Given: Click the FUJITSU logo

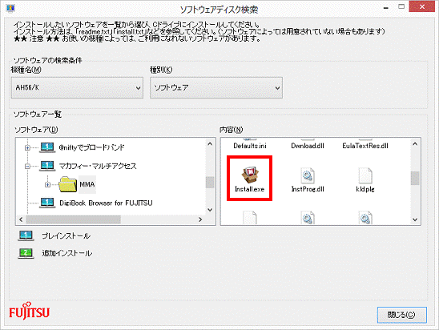Looking at the screenshot, I should [29, 311].
